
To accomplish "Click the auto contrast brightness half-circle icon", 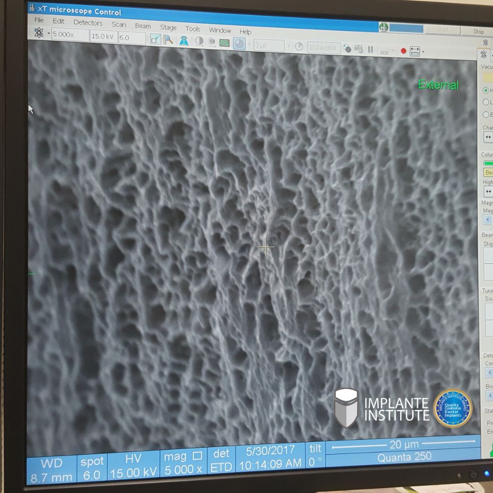I will pos(199,42).
